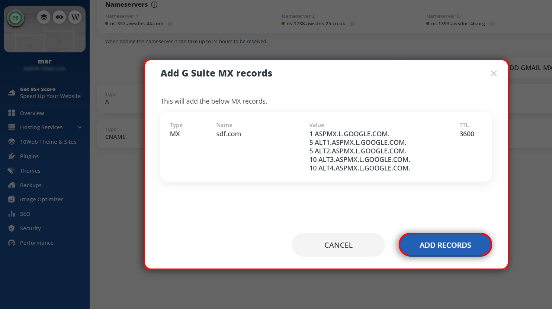Click the Performance gauge icon

[12, 243]
